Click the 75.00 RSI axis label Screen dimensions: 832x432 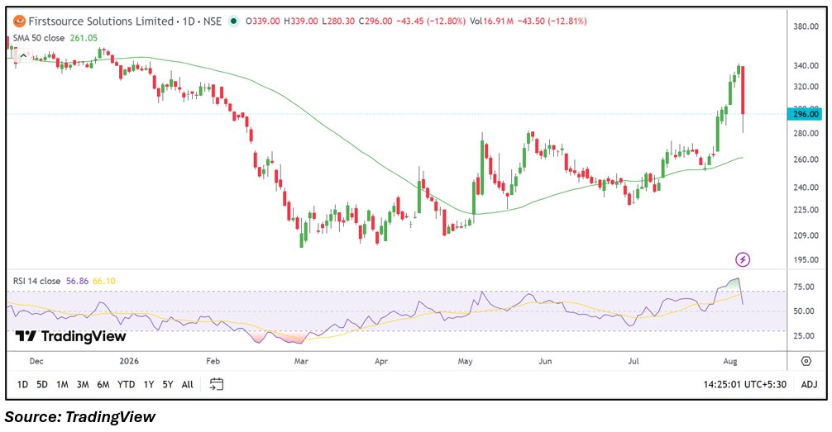[x=803, y=287]
